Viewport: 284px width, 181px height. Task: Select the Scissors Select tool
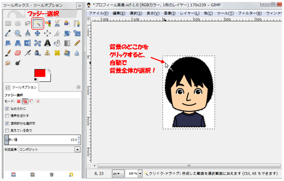[x=57, y=23]
